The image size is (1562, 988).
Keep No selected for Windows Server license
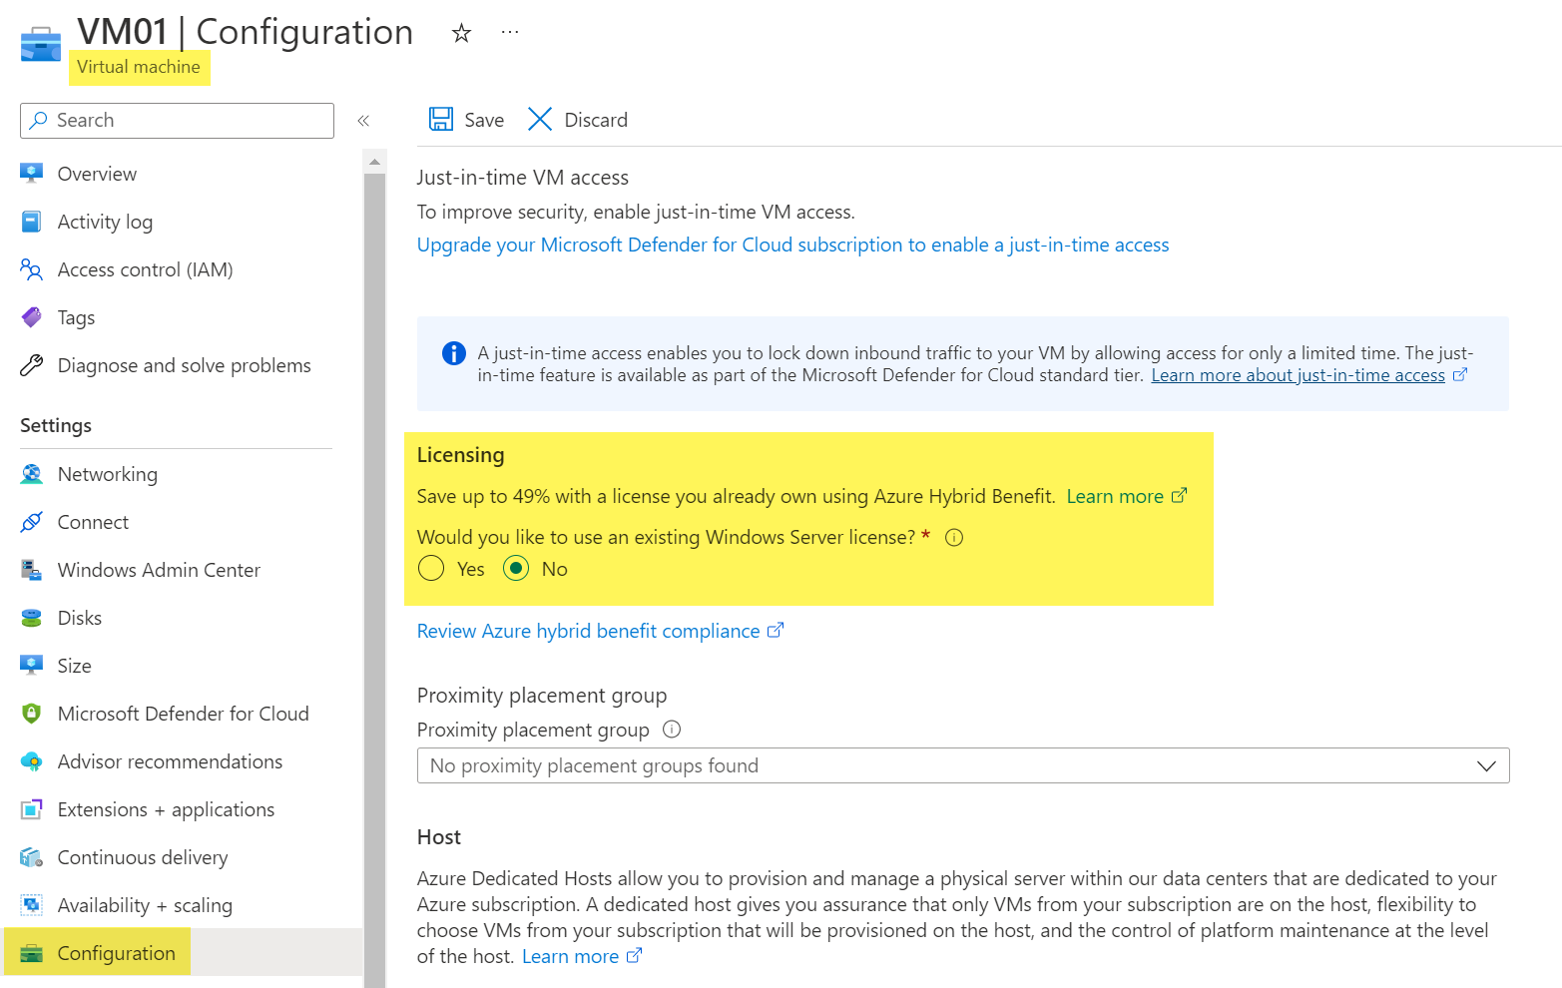(515, 568)
